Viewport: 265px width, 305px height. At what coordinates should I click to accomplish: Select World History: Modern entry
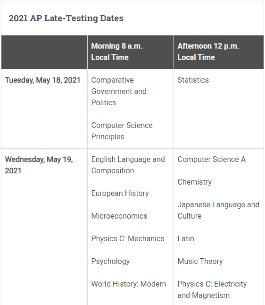click(x=129, y=284)
